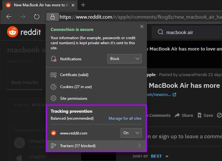Select the BEST sort option text
The image size is (222, 161).
click(x=156, y=156)
